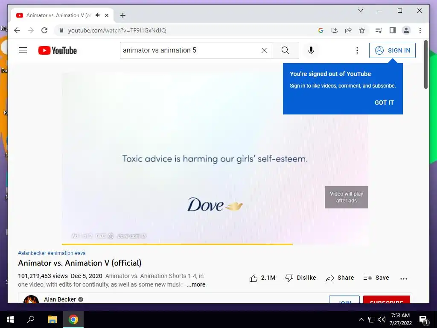Viewport: 437px width, 328px height.
Task: Open the tab search chevron
Action: [360, 11]
